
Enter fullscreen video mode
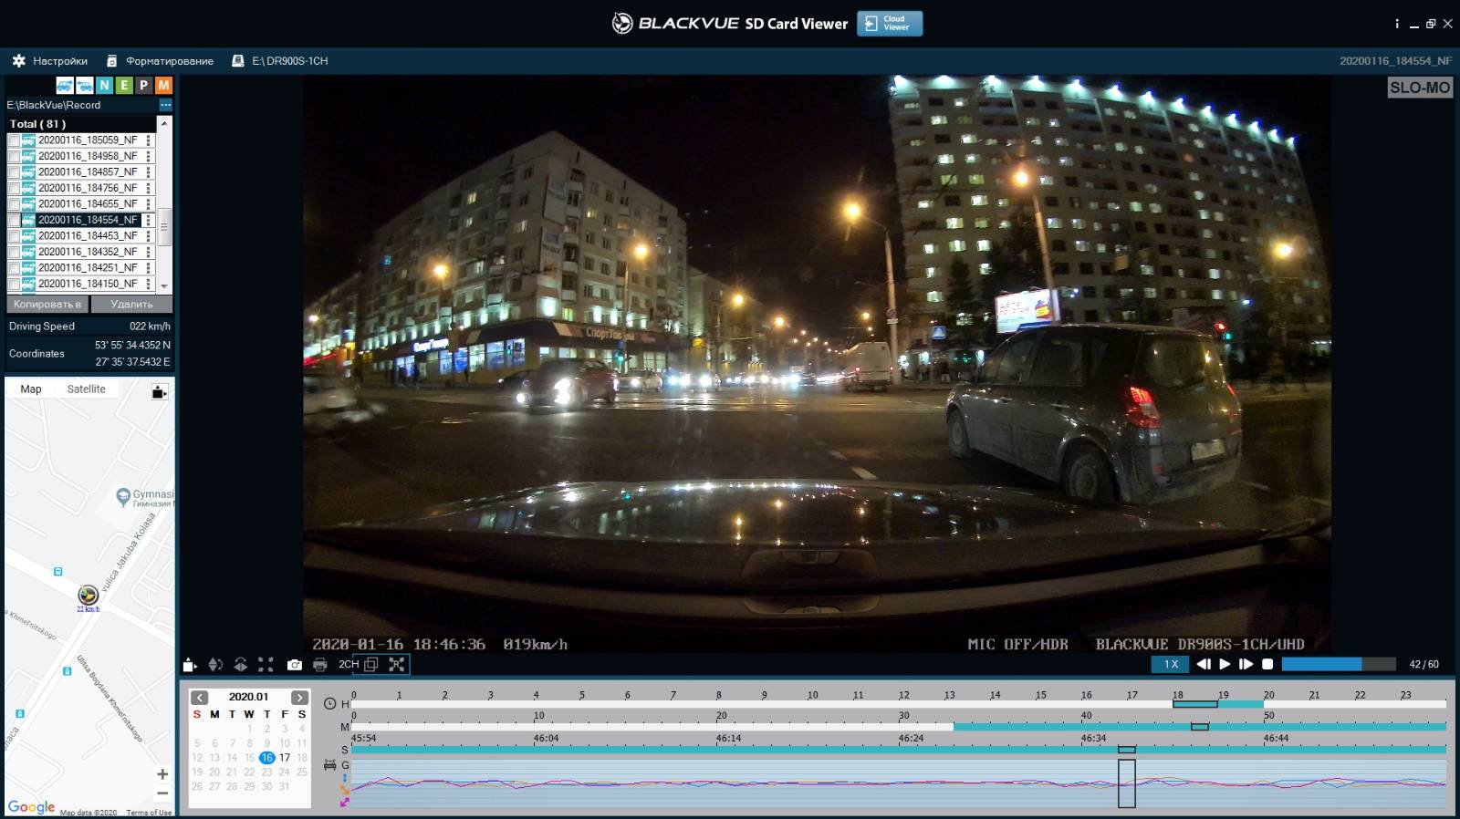point(266,665)
